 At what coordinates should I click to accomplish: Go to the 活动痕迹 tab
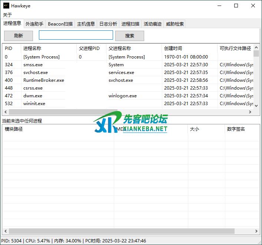tap(153, 24)
